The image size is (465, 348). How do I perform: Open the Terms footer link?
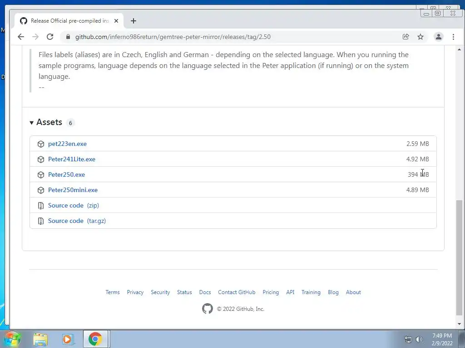pos(113,292)
